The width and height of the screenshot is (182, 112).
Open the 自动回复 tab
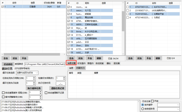click(100, 63)
